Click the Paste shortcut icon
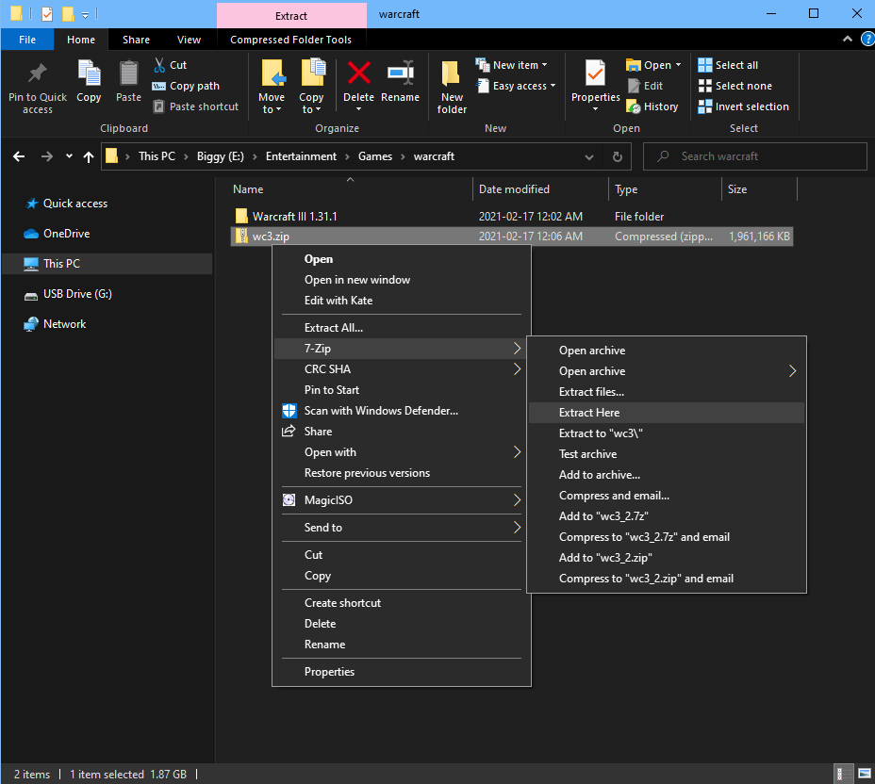875x784 pixels. click(159, 106)
